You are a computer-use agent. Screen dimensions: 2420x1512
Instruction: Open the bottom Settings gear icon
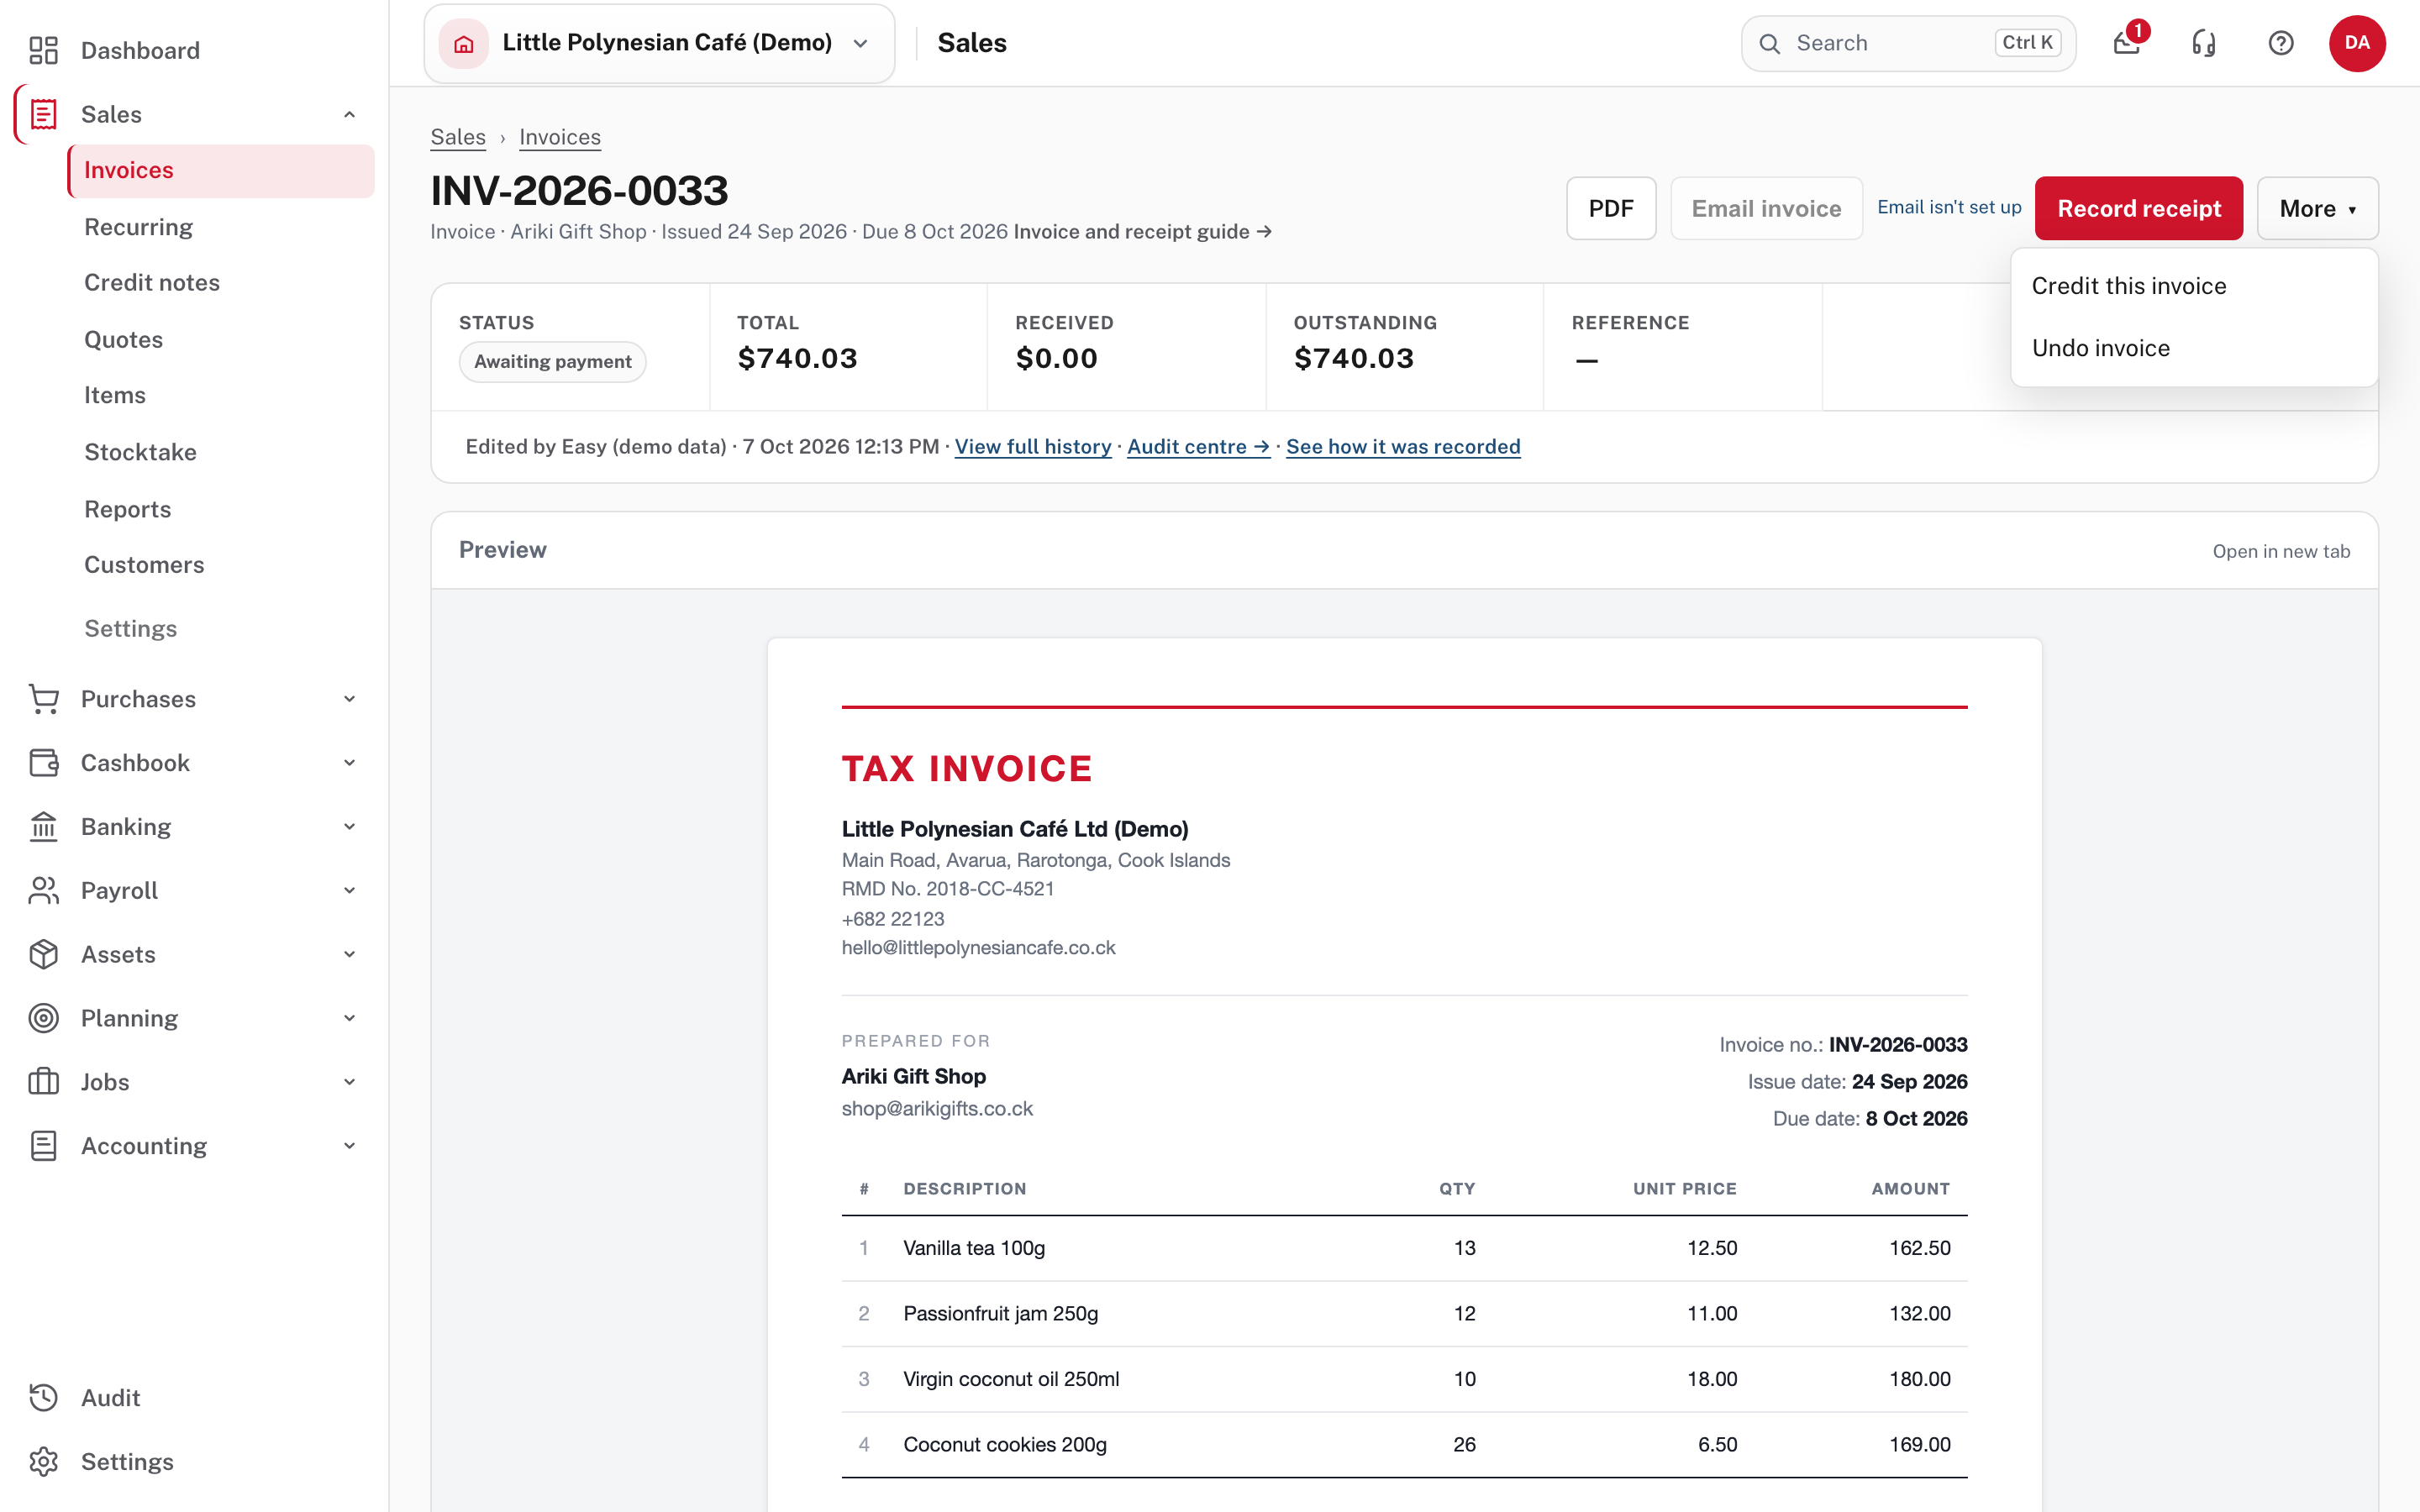pos(43,1462)
